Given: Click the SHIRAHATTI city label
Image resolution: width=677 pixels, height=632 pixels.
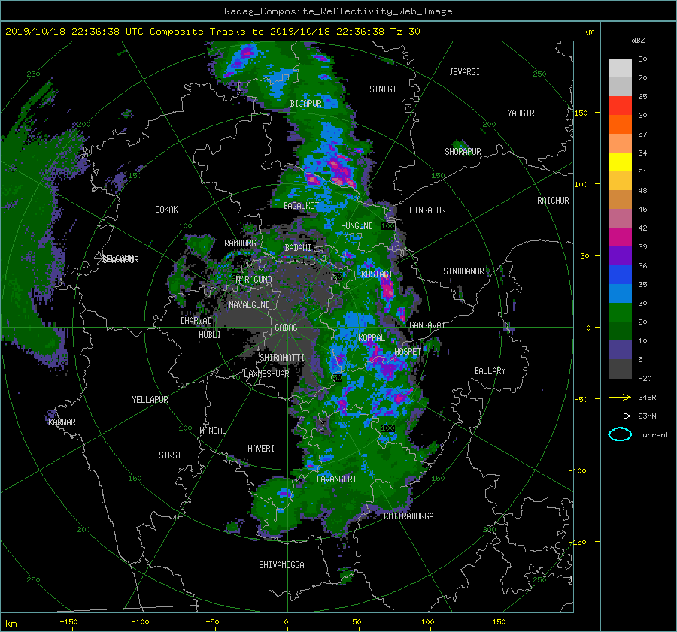Looking at the screenshot, I should point(282,358).
